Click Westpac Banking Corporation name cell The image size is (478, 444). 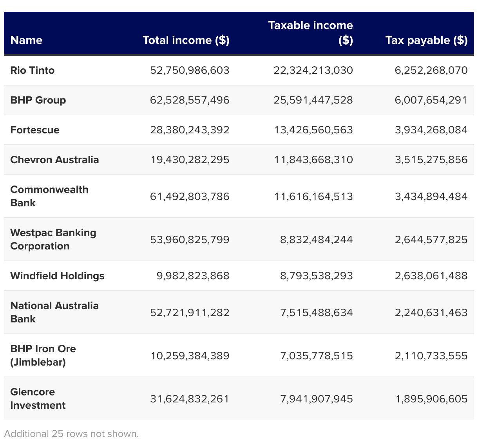coord(53,239)
